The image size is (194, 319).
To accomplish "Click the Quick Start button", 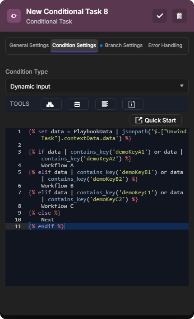I will pos(155,120).
